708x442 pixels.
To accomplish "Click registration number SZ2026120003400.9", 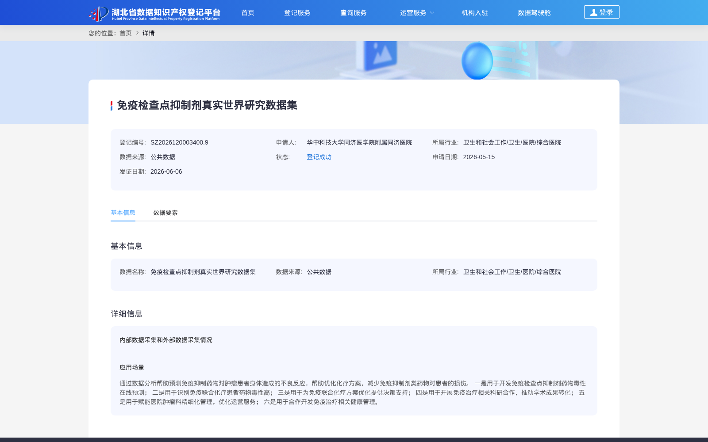I will point(179,142).
